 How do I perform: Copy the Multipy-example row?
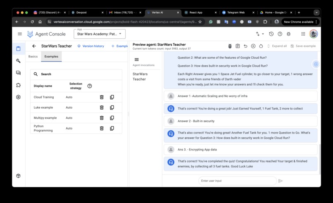(112, 118)
